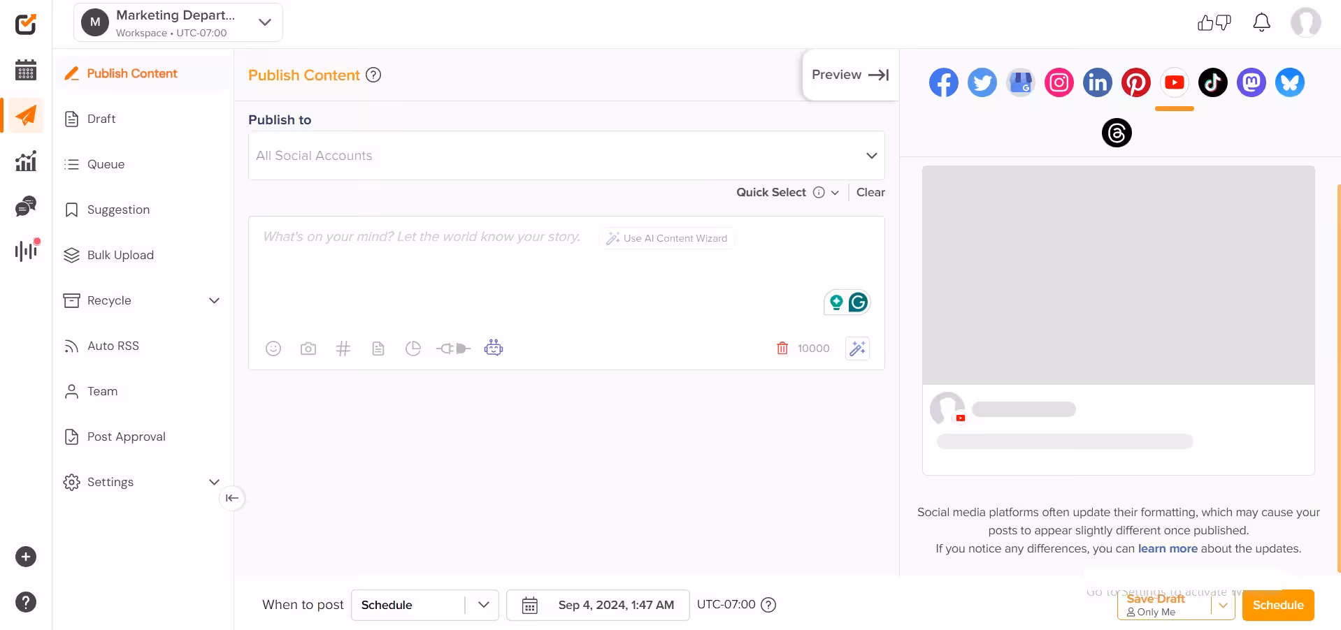
Task: Preview the Pinterest post format
Action: coord(1136,82)
